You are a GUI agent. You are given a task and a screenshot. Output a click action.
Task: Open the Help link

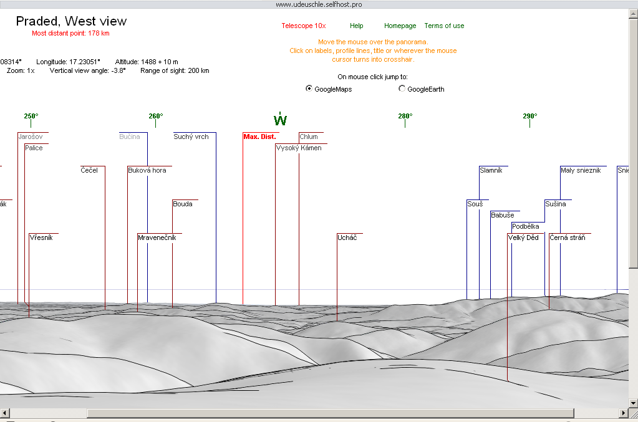356,26
